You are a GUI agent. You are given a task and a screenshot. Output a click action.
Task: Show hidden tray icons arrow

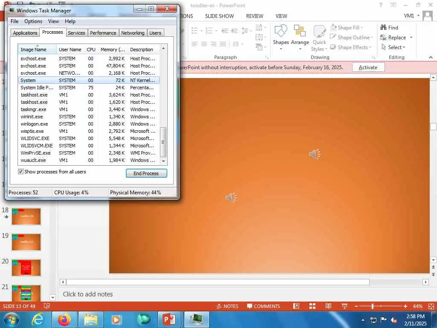click(x=363, y=320)
